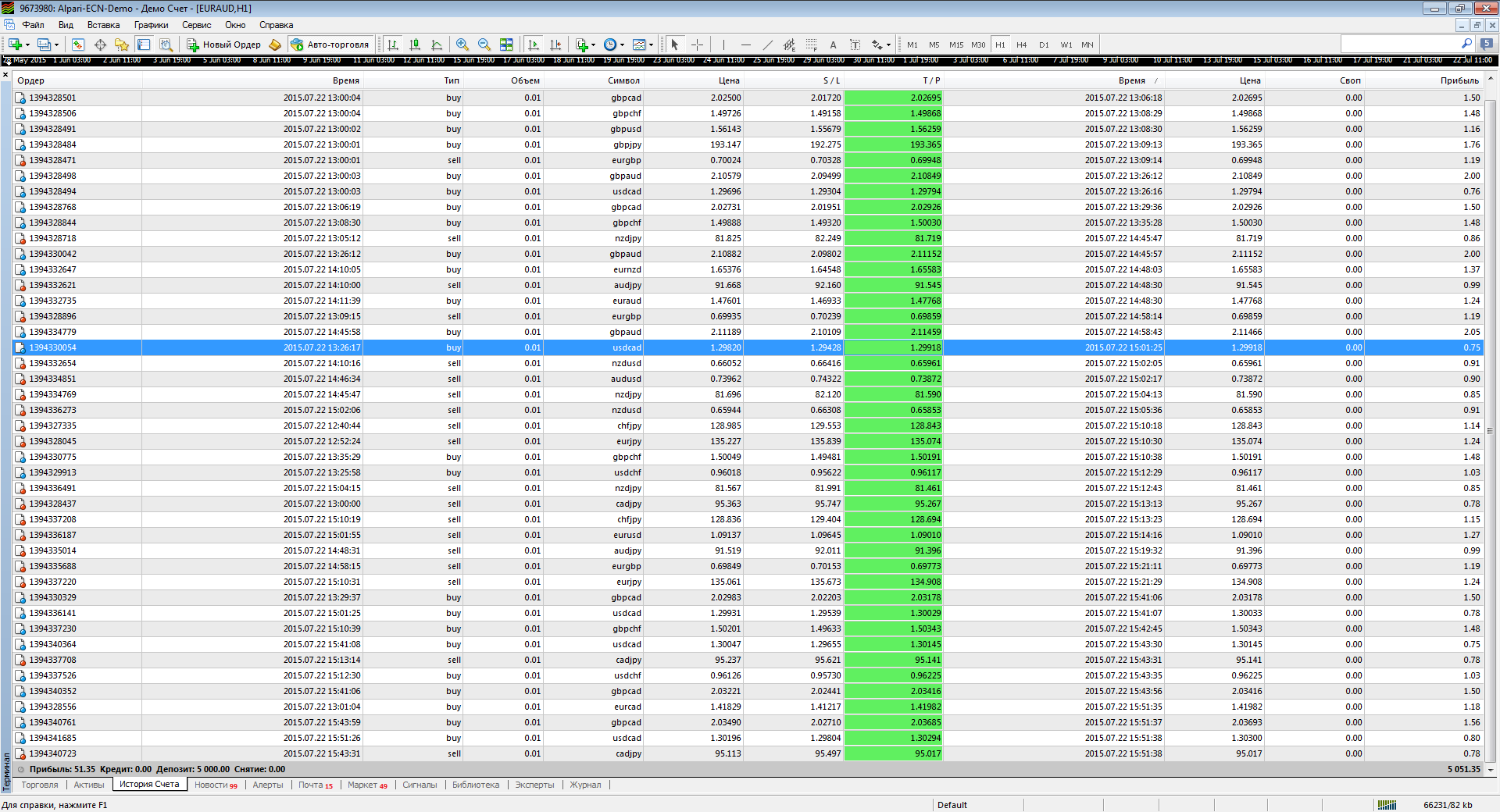Open MetaEditor with the yellow book icon
The height and width of the screenshot is (812, 1500).
point(275,45)
